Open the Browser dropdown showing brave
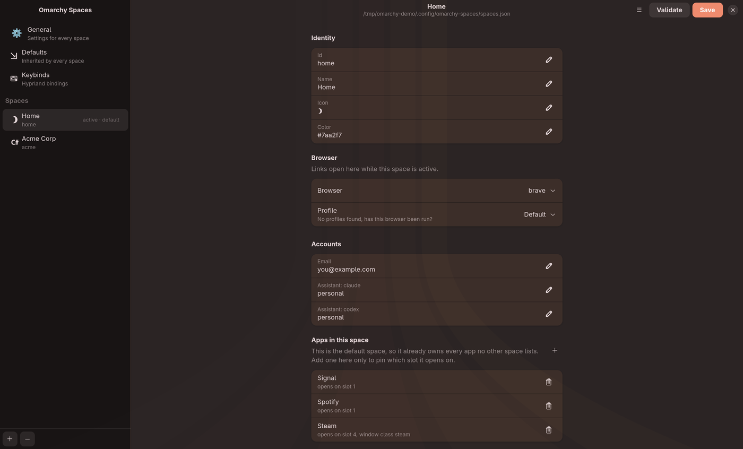The height and width of the screenshot is (449, 743). pos(542,191)
